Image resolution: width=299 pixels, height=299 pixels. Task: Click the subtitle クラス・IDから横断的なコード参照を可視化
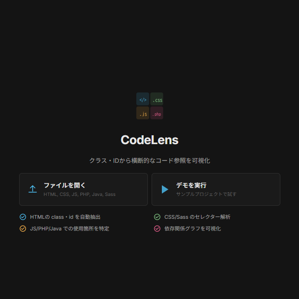(x=149, y=160)
